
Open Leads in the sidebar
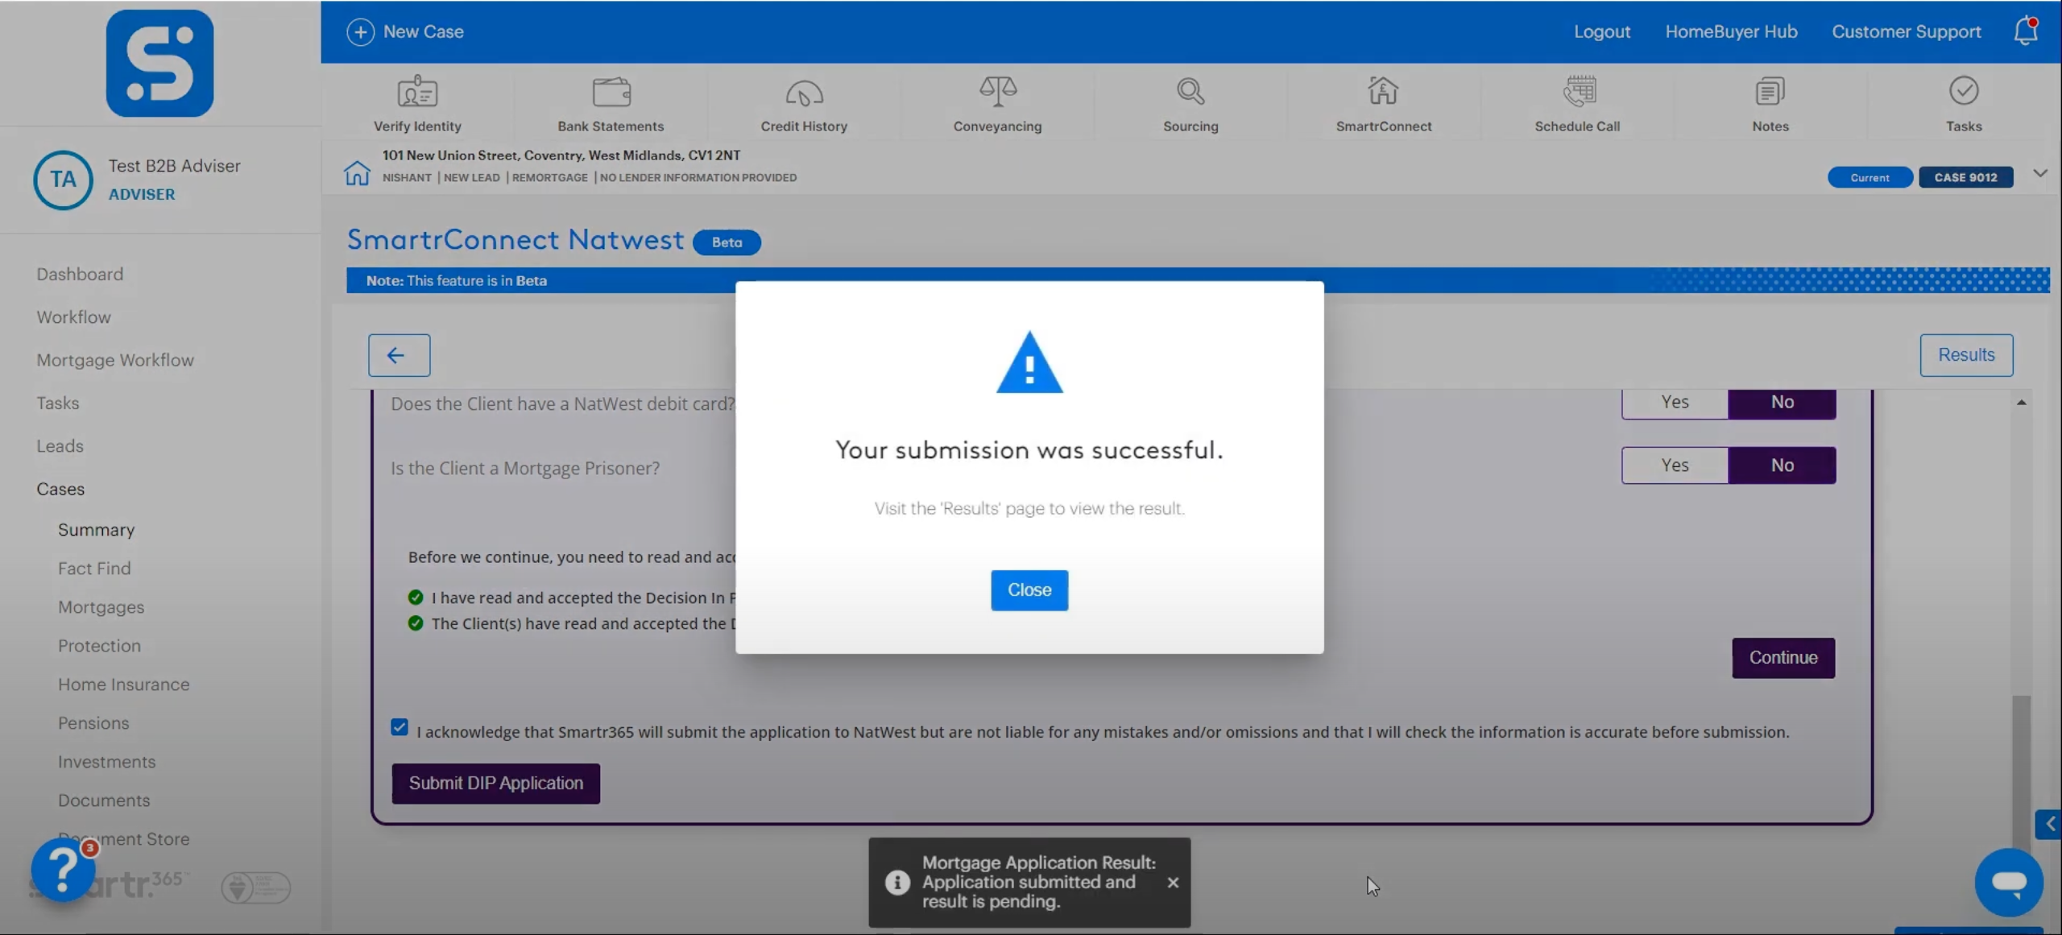[x=60, y=446]
